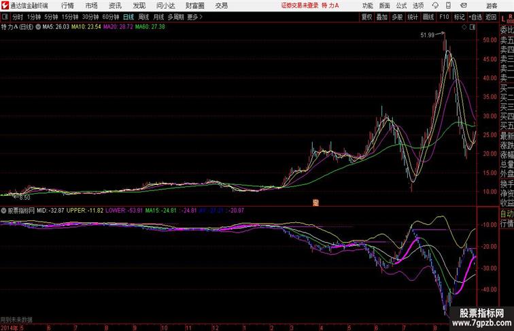Viewport: 514px width, 331px height.
Task: Click the 51.99 high price marker
Action: tap(428, 35)
